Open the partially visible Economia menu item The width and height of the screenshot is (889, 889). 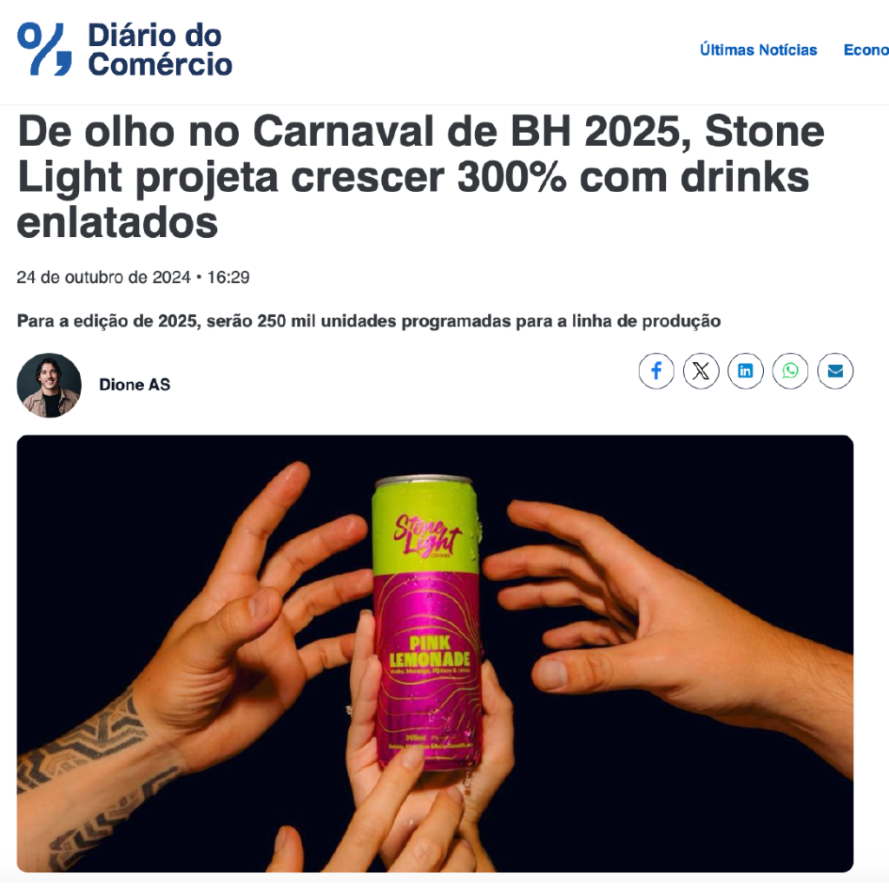click(x=866, y=49)
